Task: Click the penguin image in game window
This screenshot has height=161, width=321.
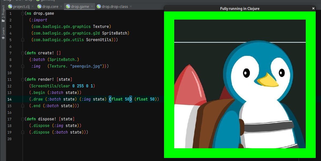Action: 240,84
